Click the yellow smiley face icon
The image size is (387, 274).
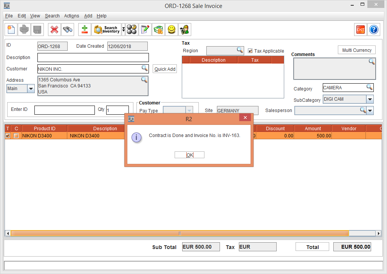[172, 30]
